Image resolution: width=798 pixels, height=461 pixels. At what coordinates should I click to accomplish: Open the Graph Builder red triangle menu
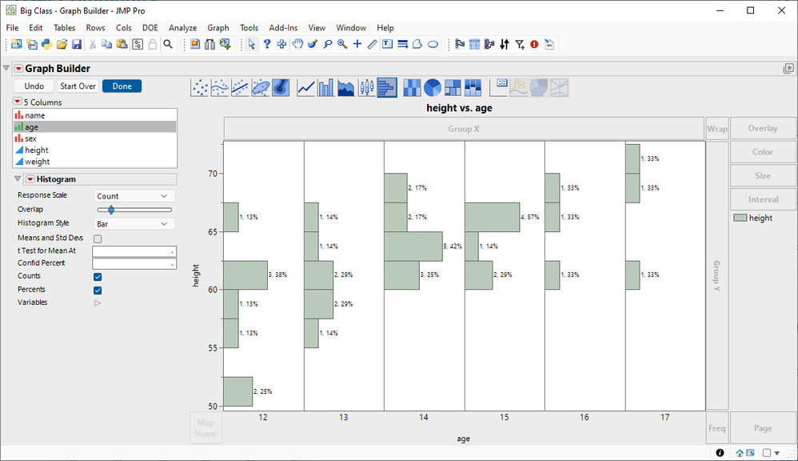click(18, 68)
